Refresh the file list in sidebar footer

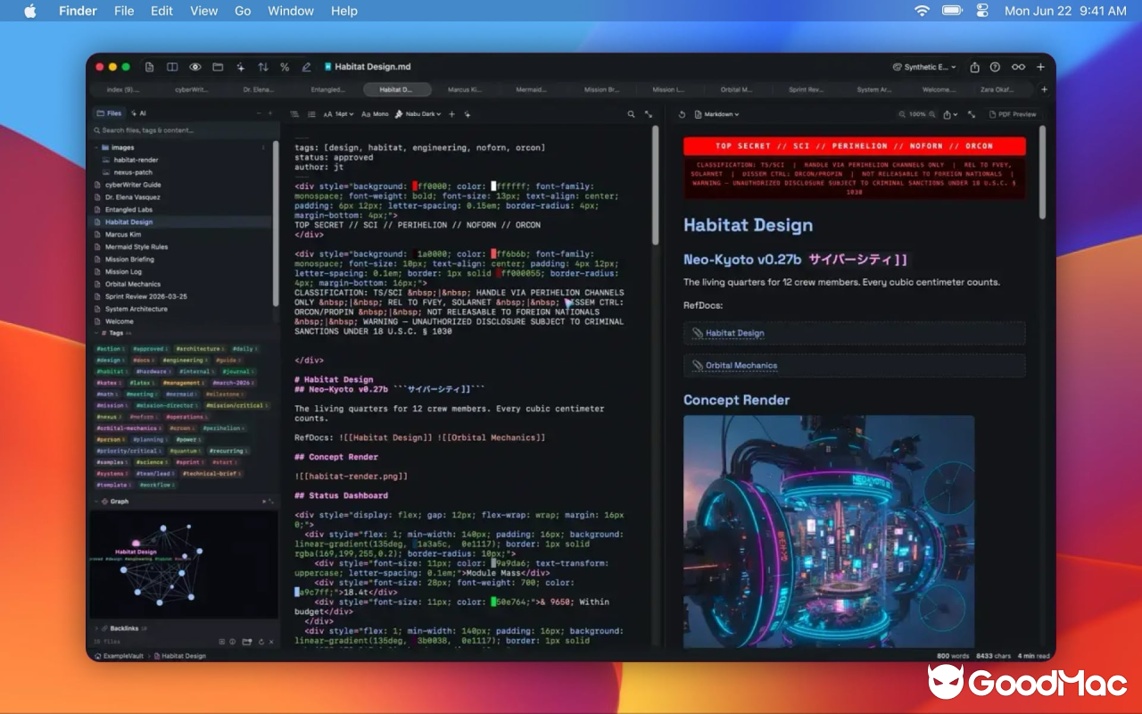(x=260, y=642)
